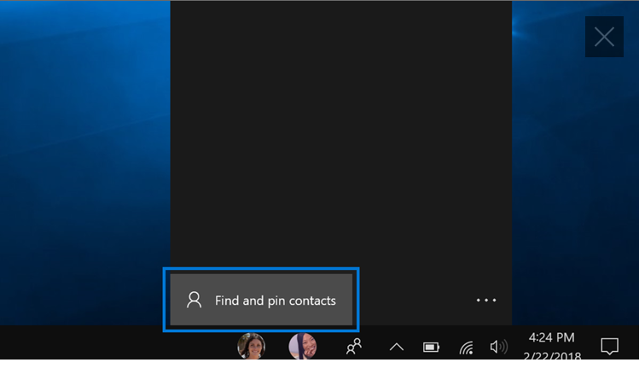Show hidden system tray icons chevron
639x380 pixels.
point(396,347)
